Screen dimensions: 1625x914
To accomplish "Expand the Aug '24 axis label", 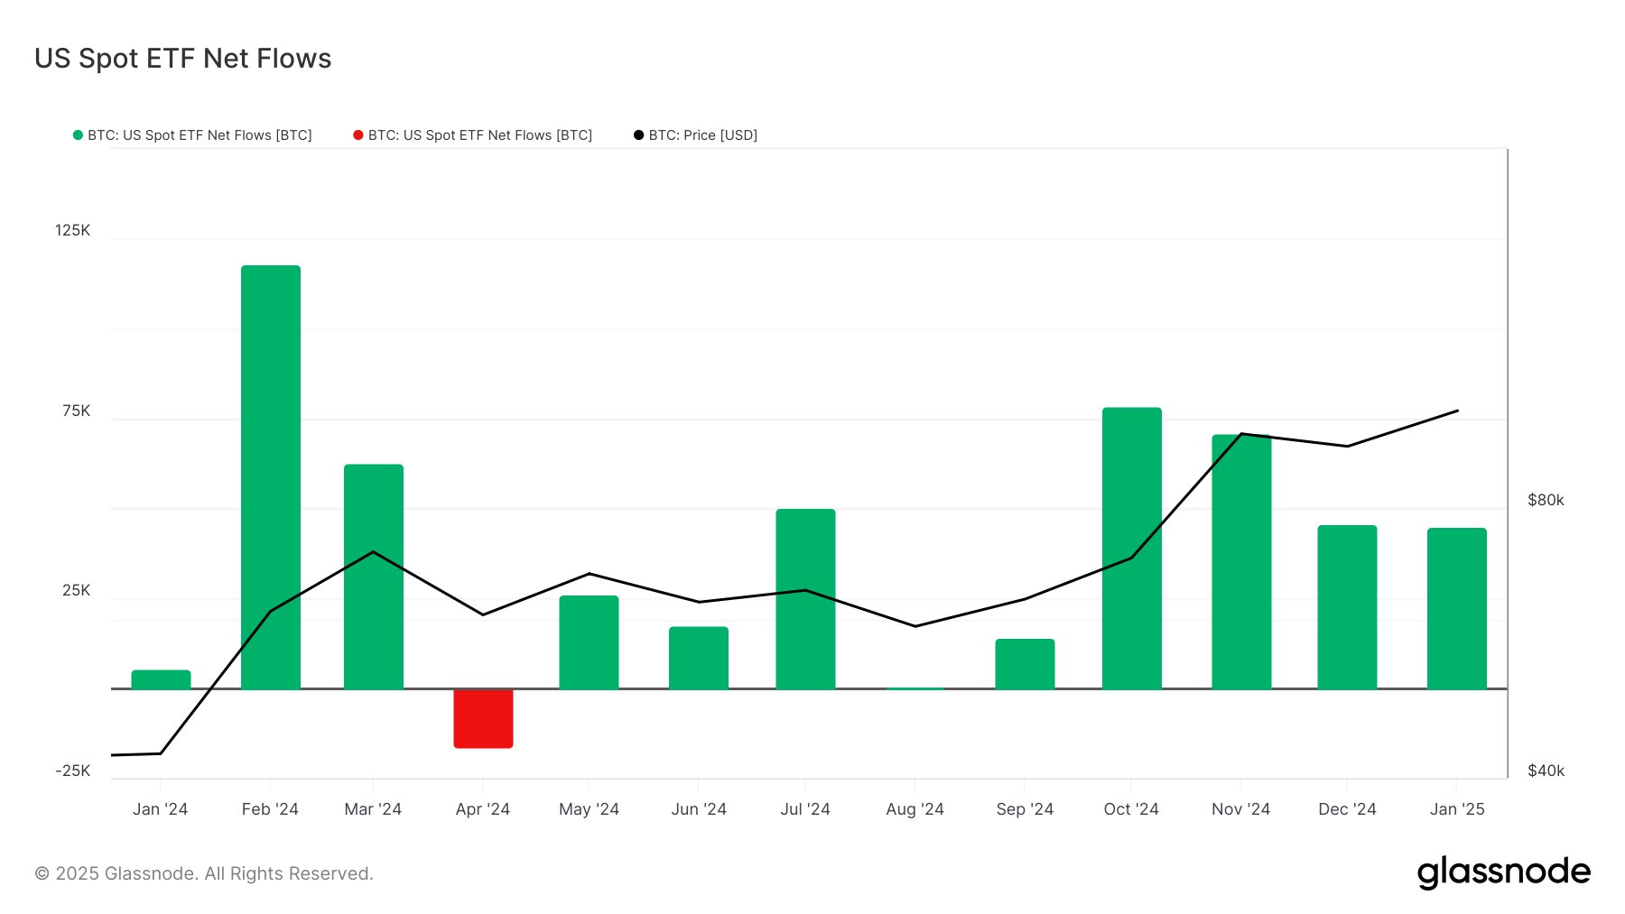I will (915, 809).
